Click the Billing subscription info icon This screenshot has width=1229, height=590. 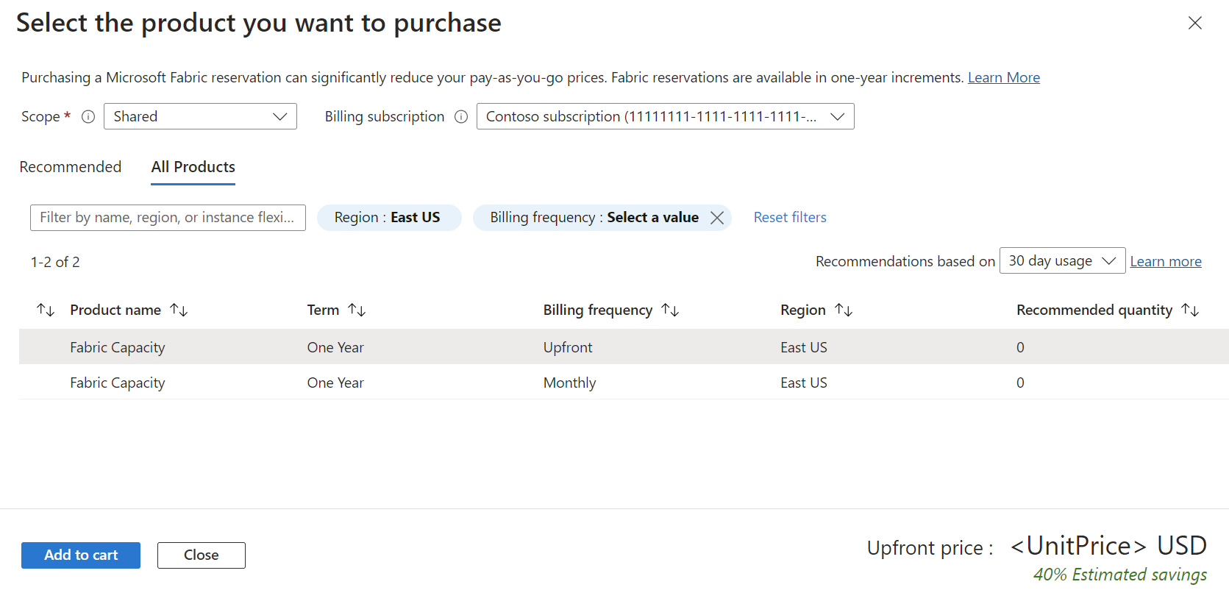pyautogui.click(x=461, y=116)
